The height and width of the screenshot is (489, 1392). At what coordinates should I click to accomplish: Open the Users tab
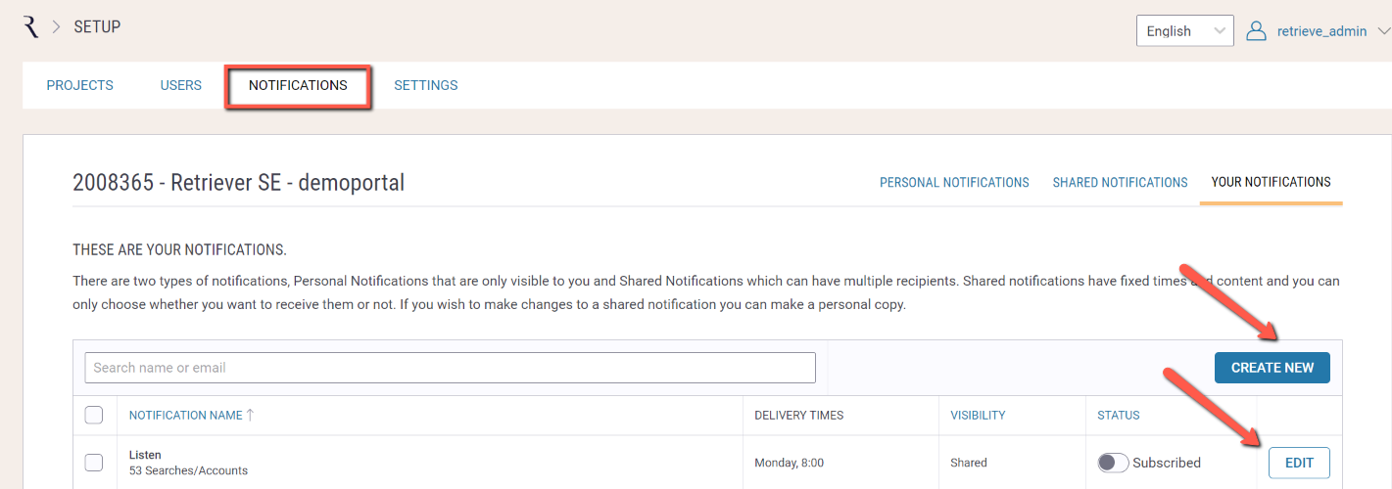pos(181,85)
